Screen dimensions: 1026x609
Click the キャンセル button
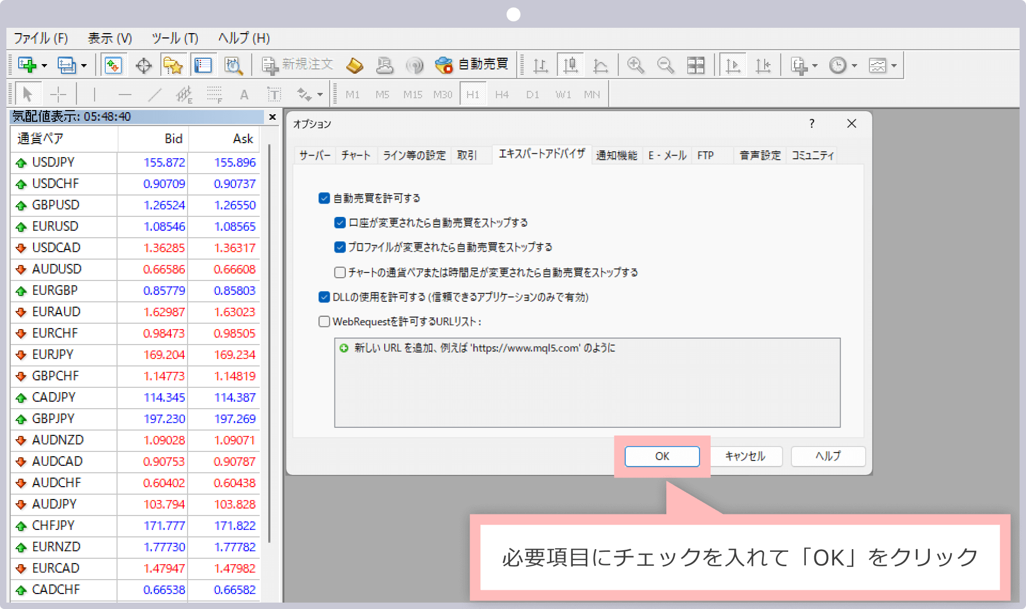(745, 457)
